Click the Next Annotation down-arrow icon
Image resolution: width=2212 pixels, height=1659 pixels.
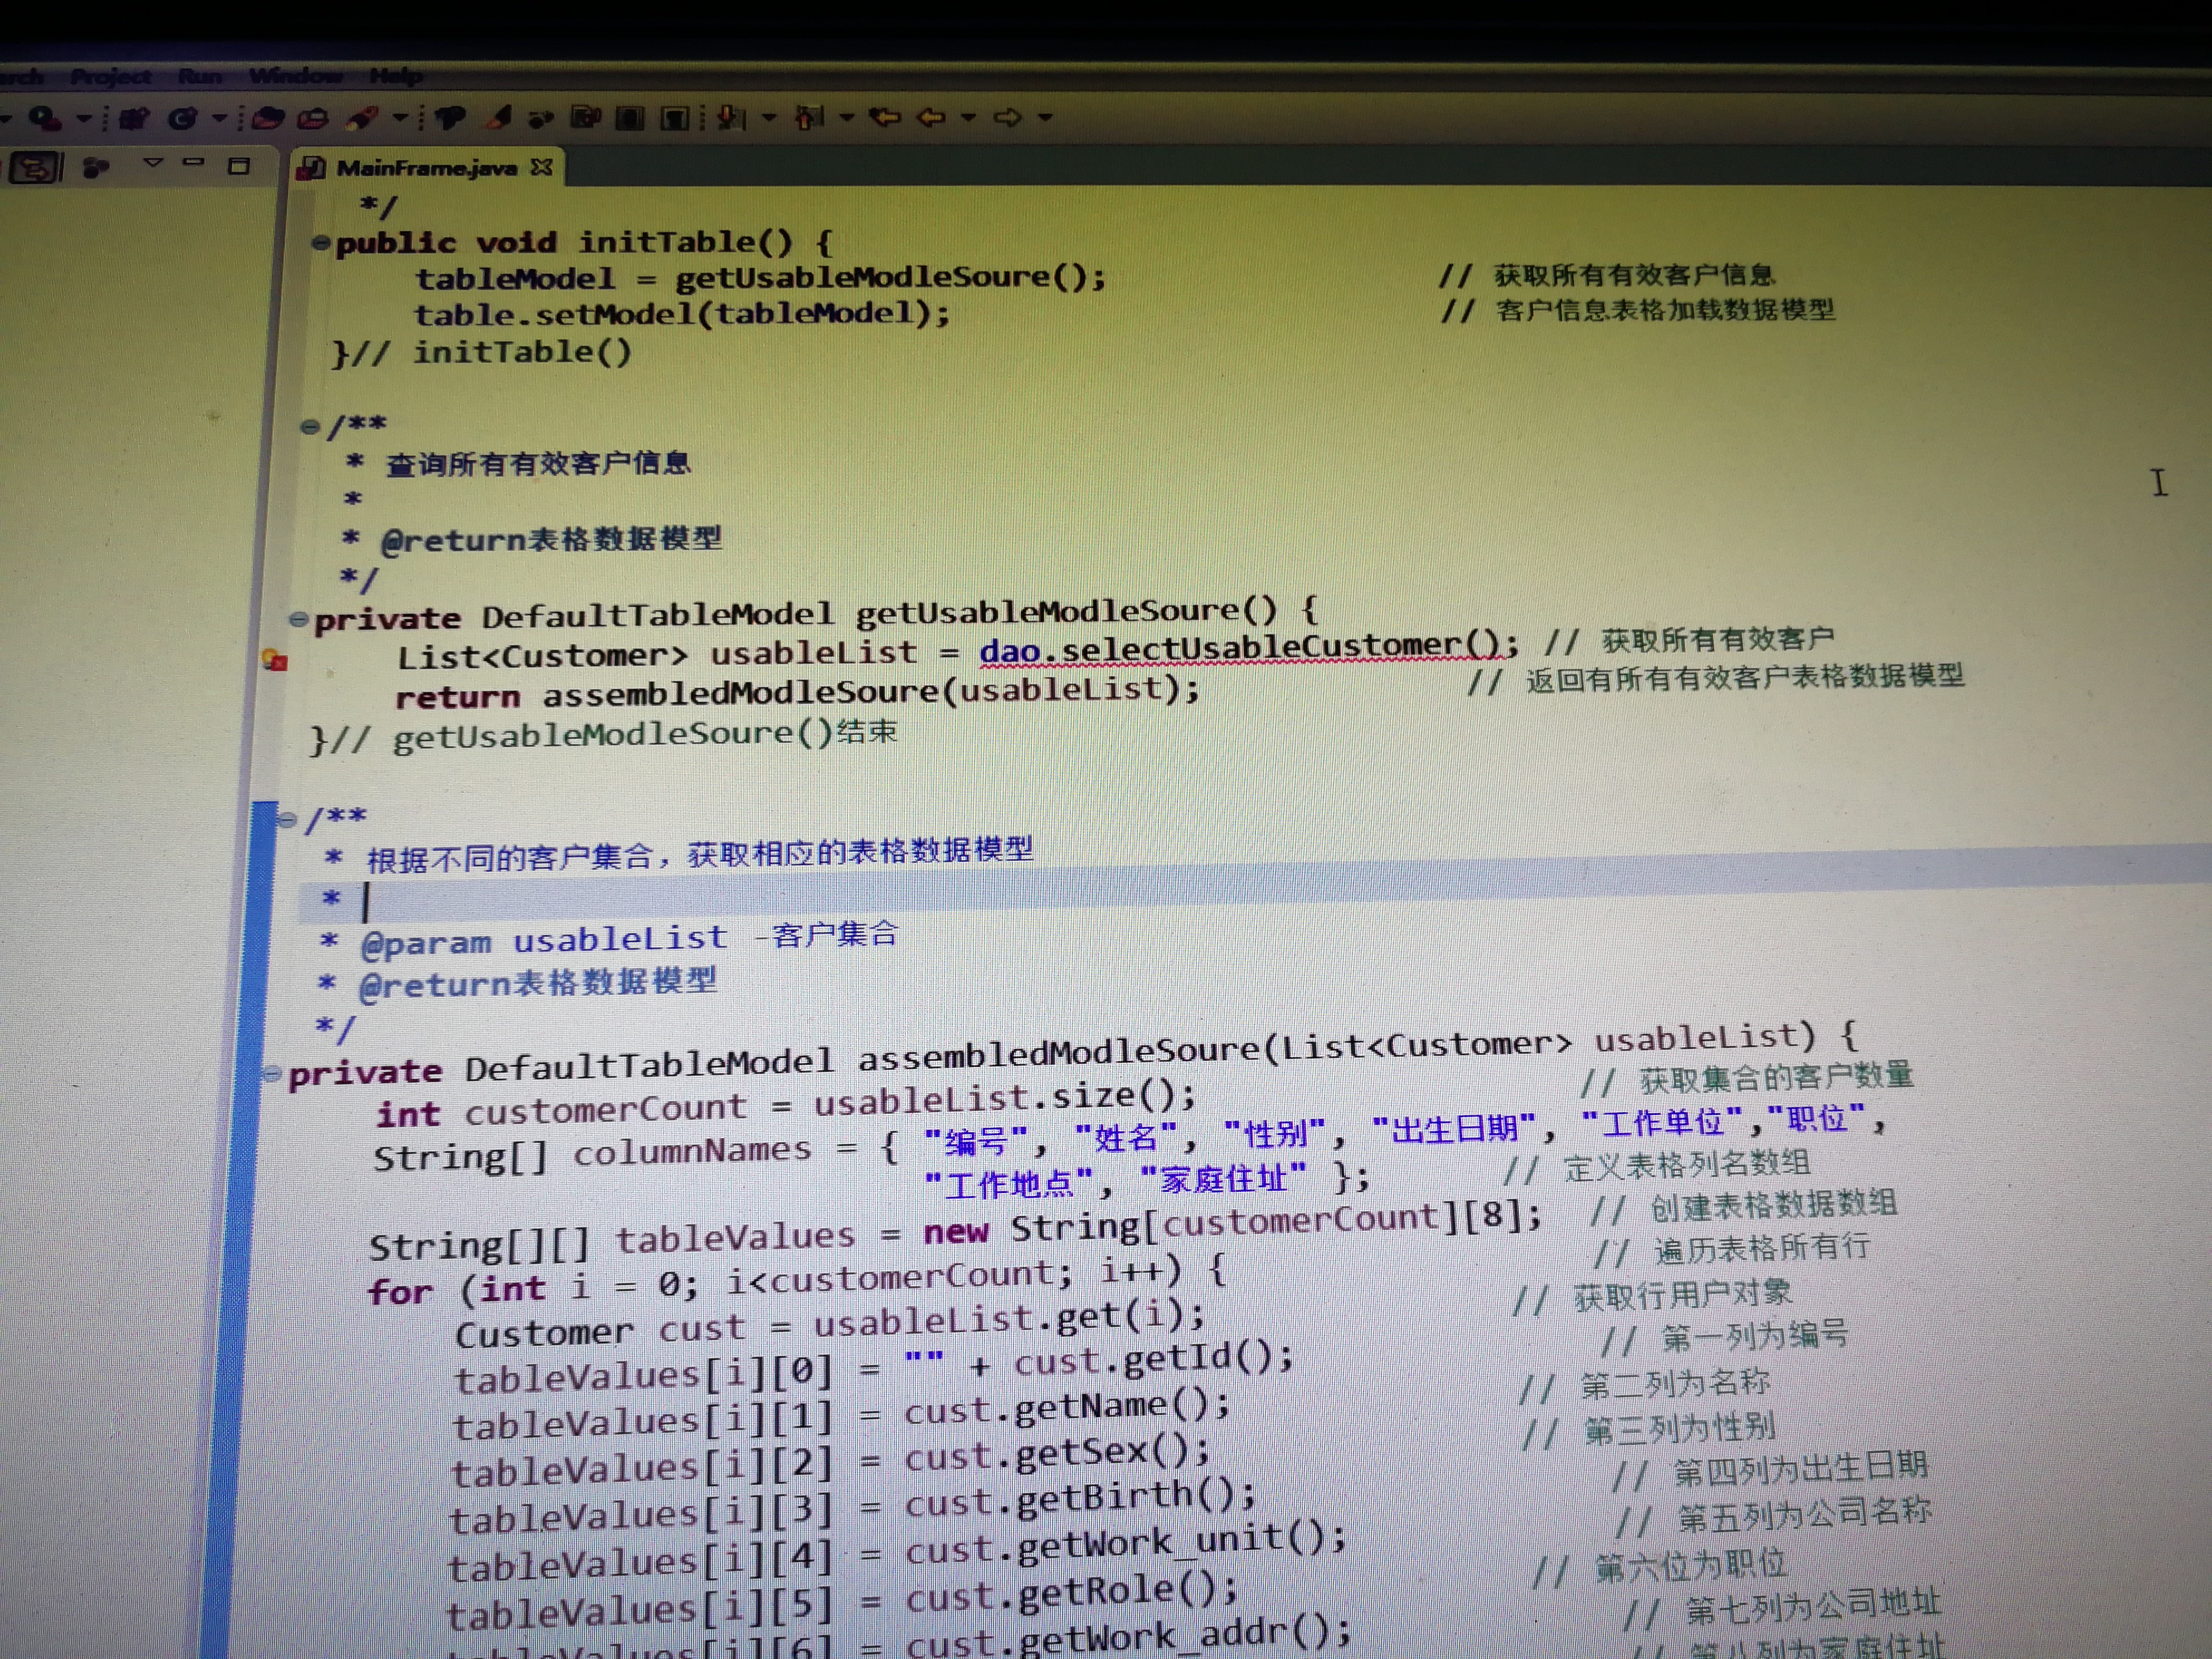pos(732,118)
